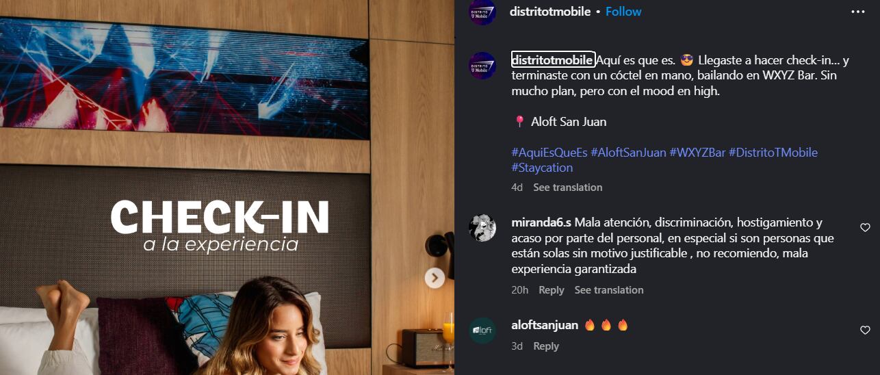See translation of miranda6.s comment
The image size is (880, 375).
click(609, 290)
